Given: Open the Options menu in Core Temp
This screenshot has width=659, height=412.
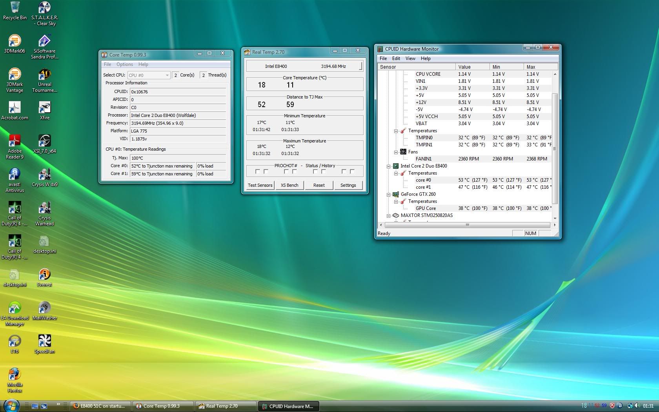Looking at the screenshot, I should [x=124, y=64].
